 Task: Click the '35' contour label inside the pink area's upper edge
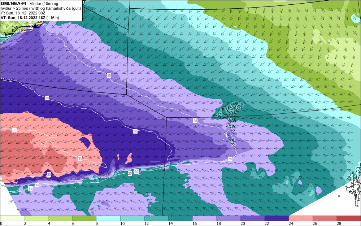14,130
